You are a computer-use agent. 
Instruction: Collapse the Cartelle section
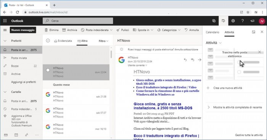pos(5,92)
